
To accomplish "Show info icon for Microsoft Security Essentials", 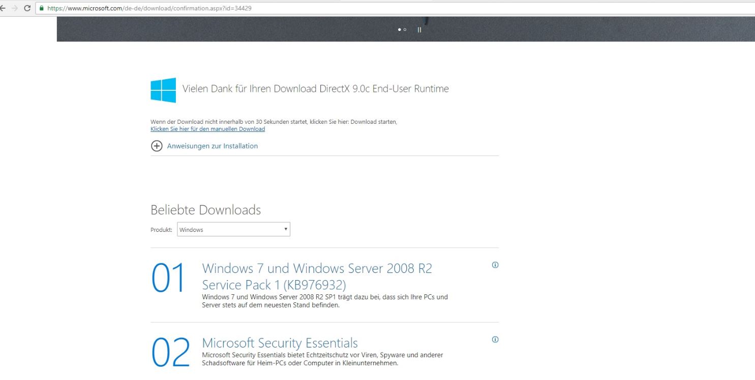I will click(495, 339).
